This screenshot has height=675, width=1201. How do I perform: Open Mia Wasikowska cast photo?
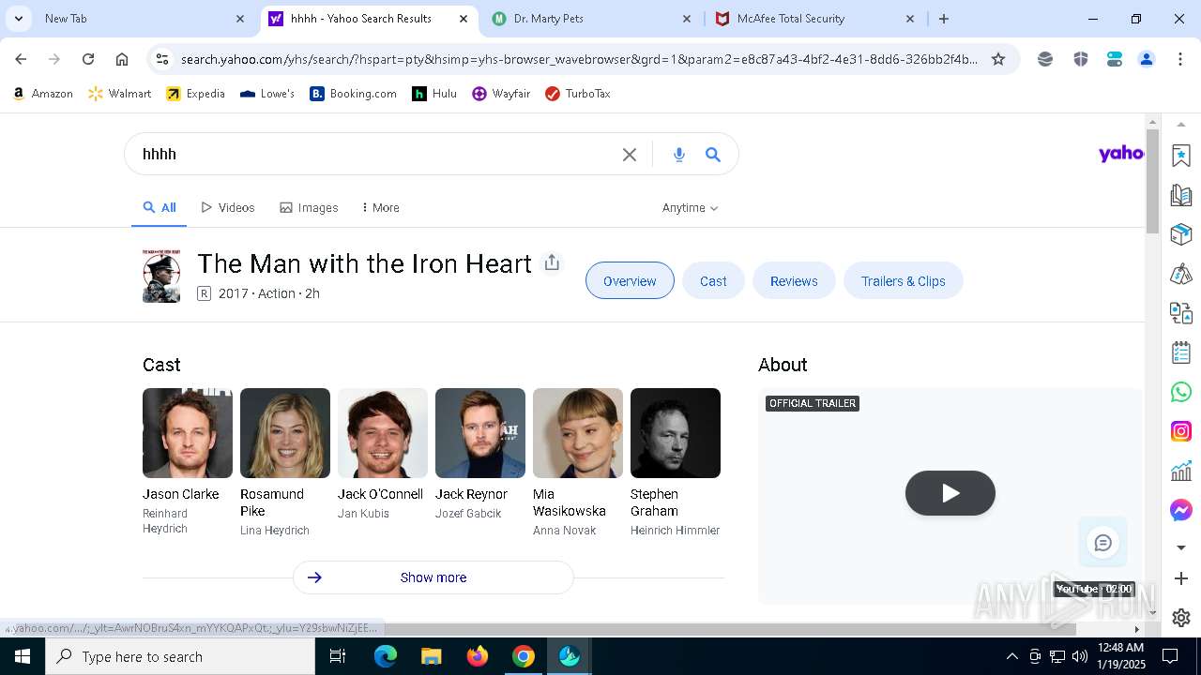point(578,433)
